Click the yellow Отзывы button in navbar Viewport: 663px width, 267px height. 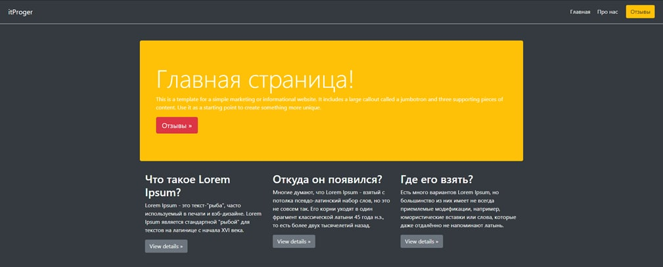(x=640, y=12)
